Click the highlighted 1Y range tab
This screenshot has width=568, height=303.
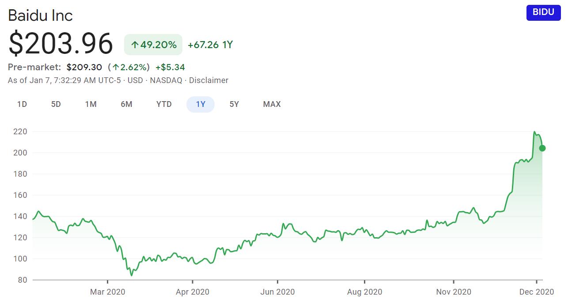[201, 104]
